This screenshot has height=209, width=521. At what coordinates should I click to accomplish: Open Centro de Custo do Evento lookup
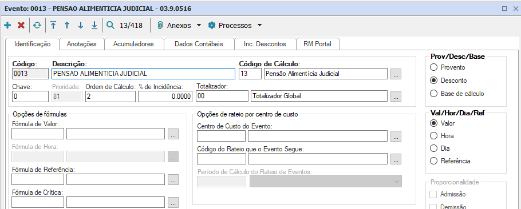point(396,136)
